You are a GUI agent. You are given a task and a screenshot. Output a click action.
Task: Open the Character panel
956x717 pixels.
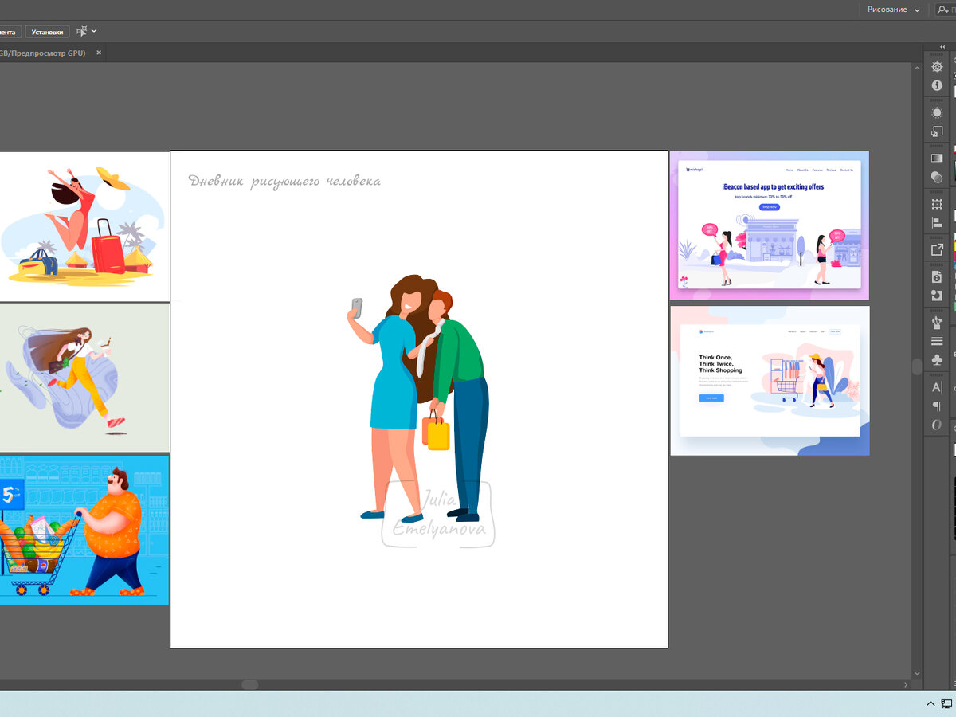(937, 386)
